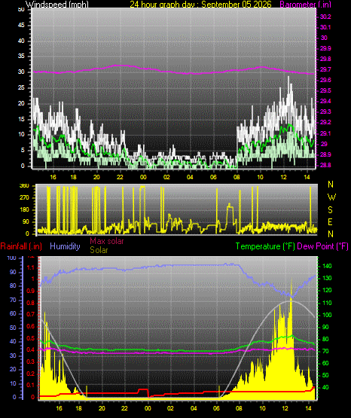Click the barometer scale value 29.5
The width and height of the screenshot is (351, 418).
click(325, 90)
